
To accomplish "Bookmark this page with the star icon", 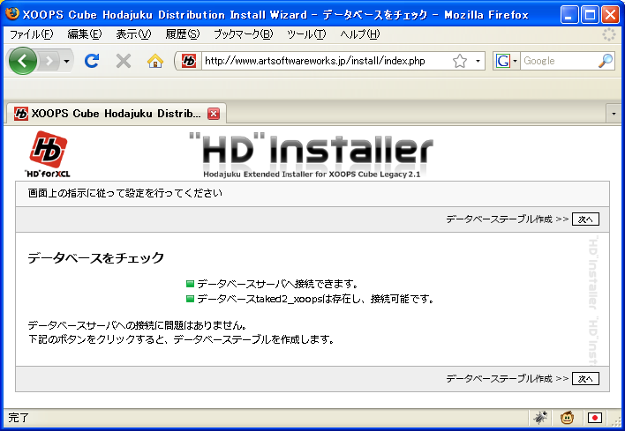I will [x=460, y=61].
